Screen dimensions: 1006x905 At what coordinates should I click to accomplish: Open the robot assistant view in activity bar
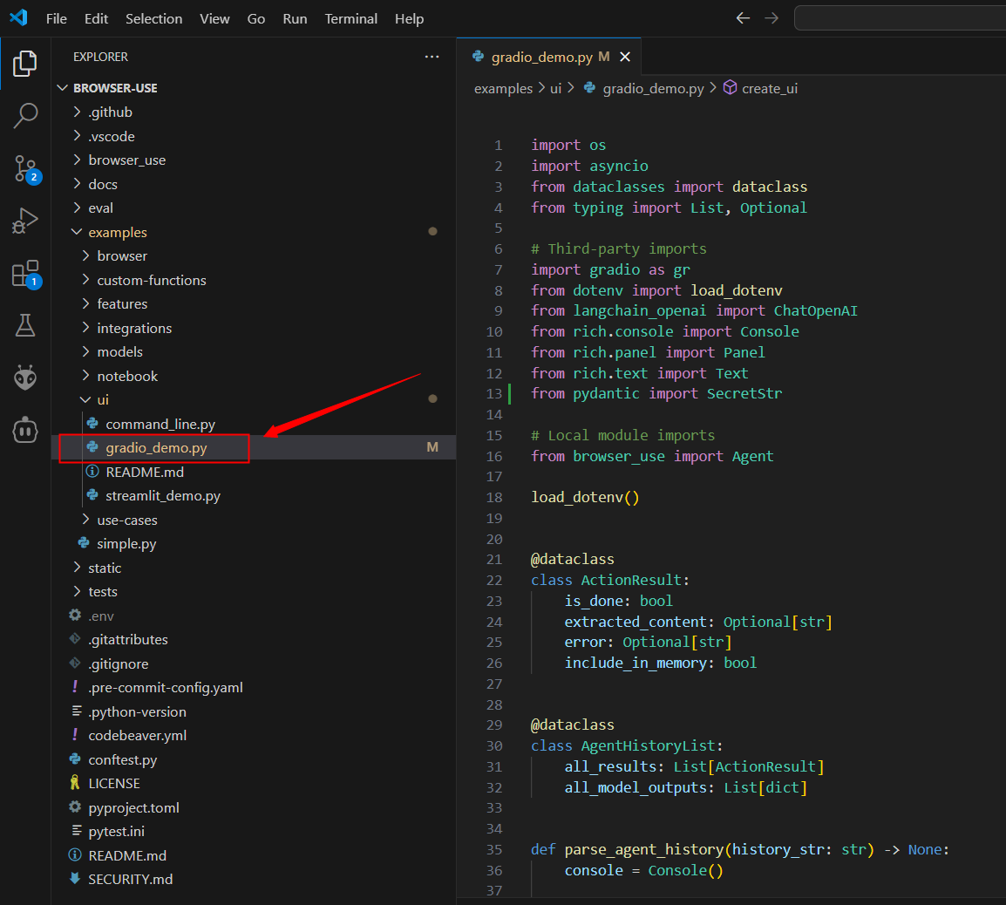25,430
